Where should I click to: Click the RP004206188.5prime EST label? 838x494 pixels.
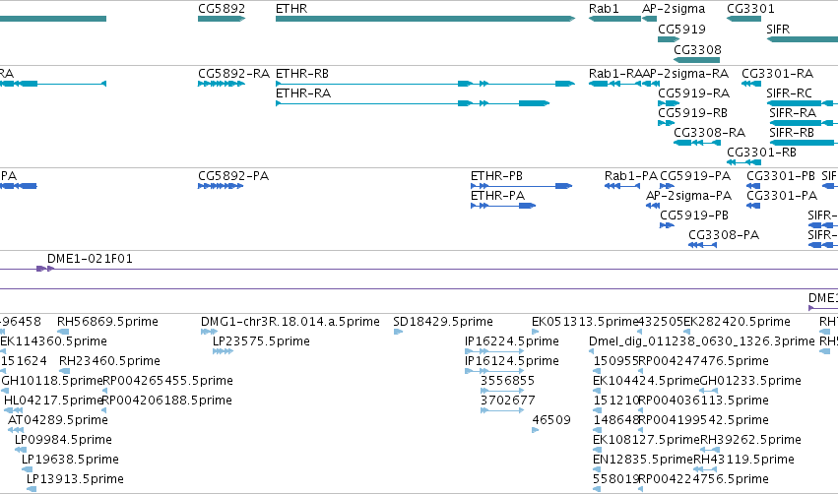tap(166, 401)
